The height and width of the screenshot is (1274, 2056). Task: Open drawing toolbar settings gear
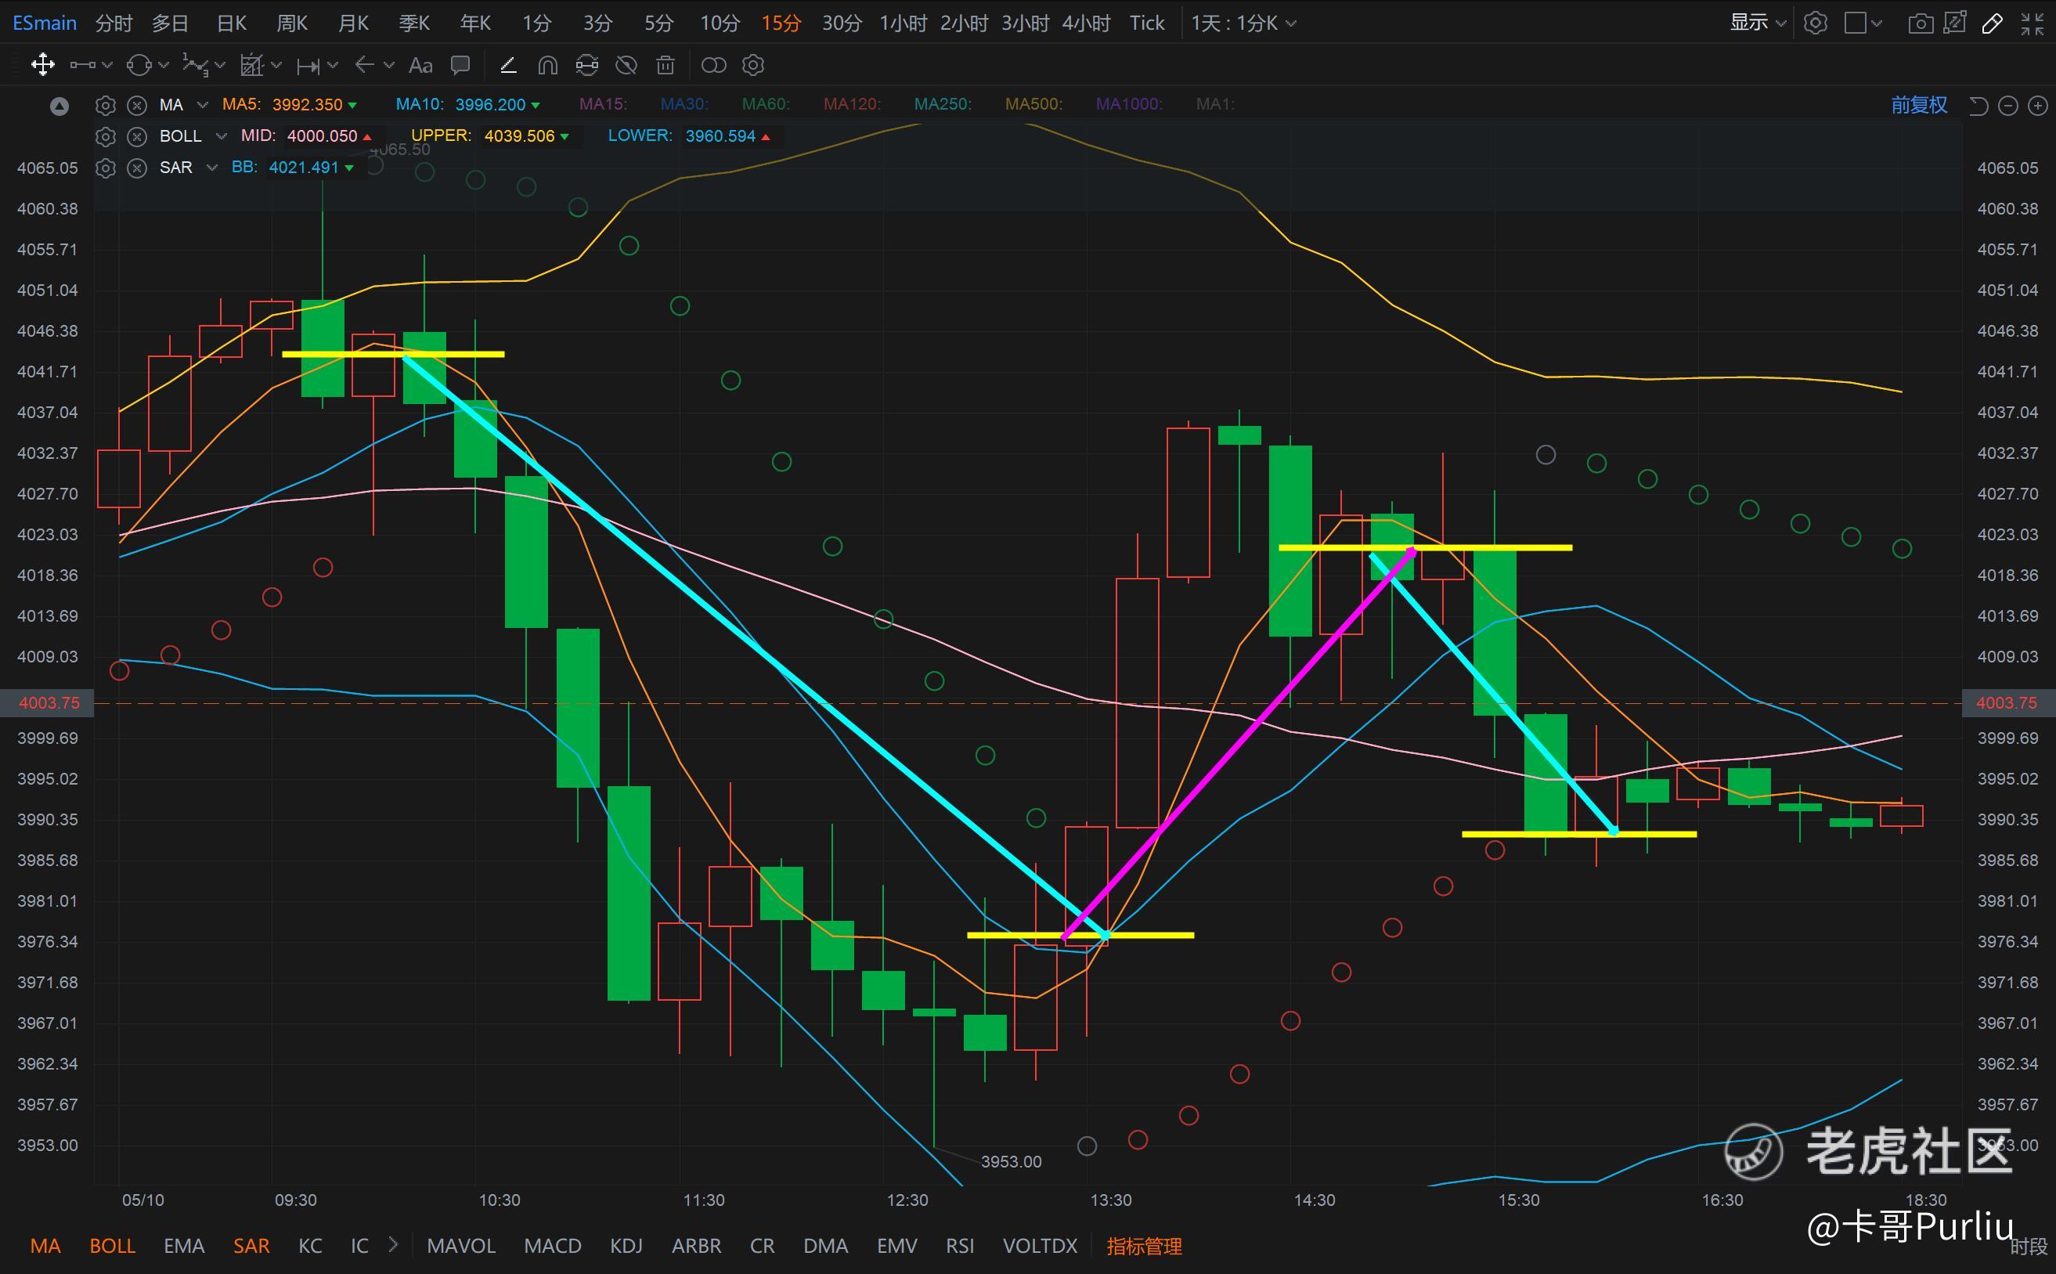[x=754, y=65]
